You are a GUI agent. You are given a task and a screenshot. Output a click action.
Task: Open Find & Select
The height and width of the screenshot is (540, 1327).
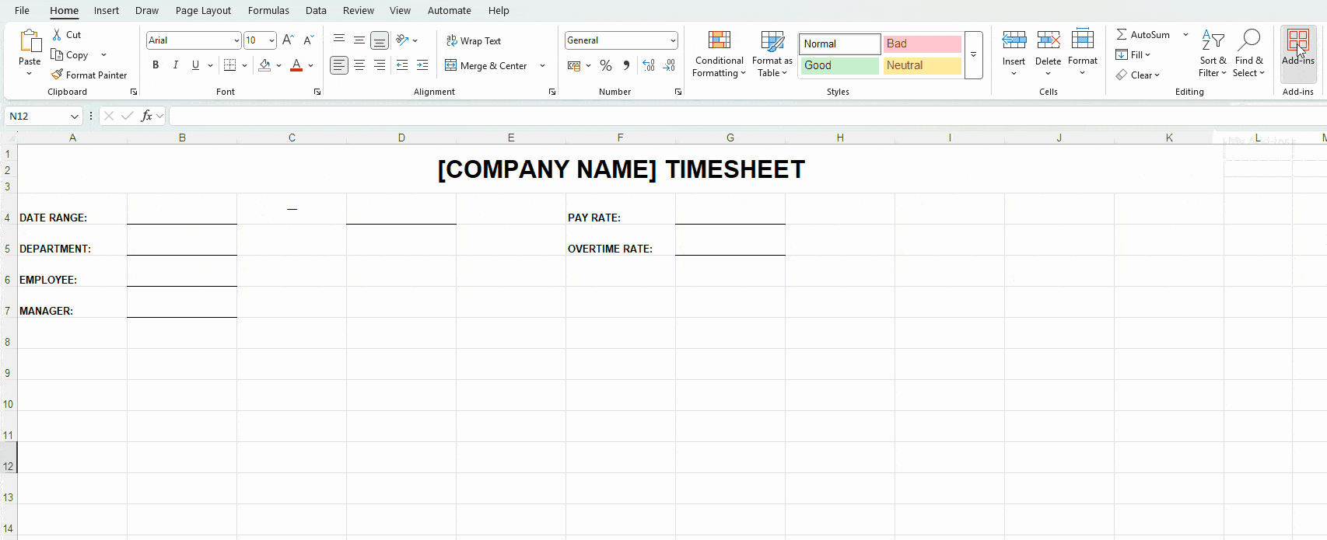point(1248,54)
